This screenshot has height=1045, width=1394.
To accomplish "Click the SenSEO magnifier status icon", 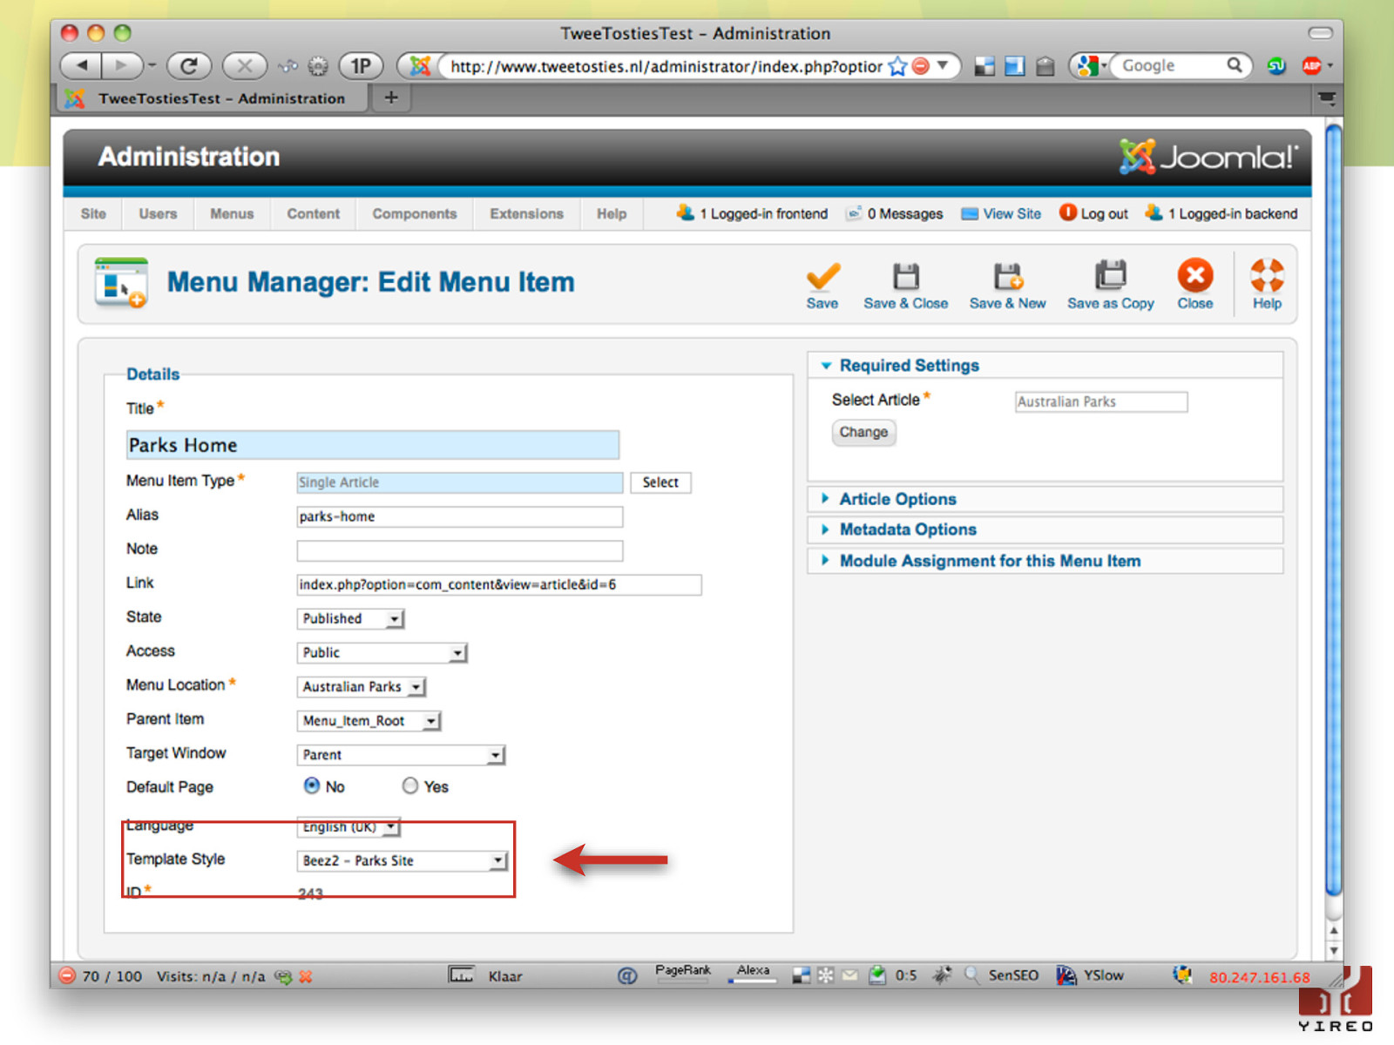I will (971, 975).
